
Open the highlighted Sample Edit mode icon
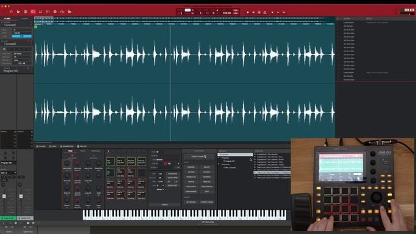pos(33,12)
